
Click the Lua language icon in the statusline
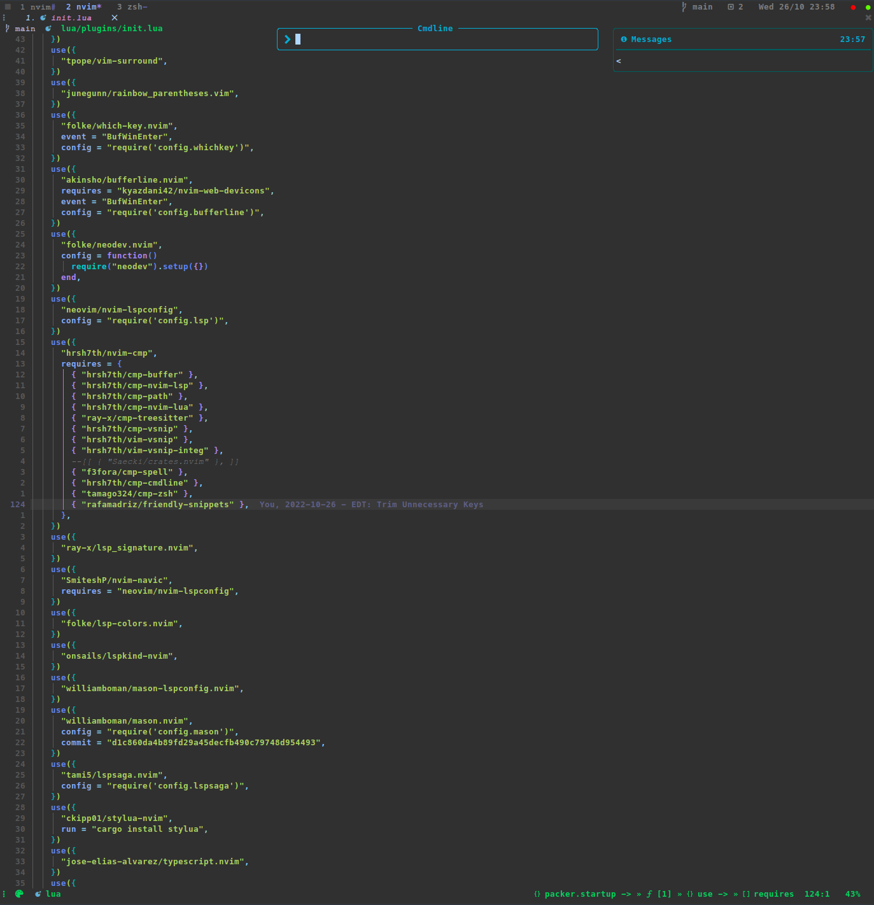click(38, 894)
